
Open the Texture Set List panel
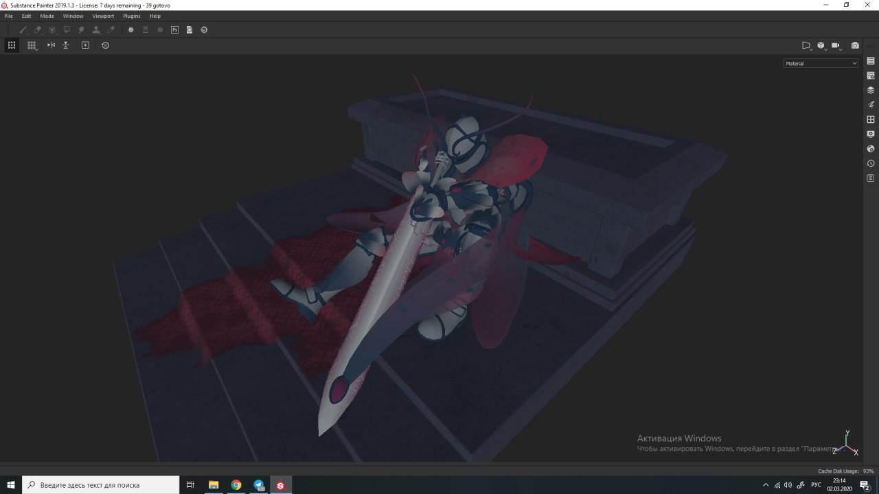pos(871,61)
